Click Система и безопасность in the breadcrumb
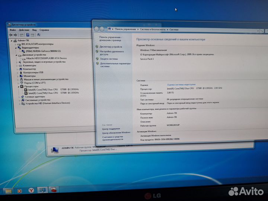Viewport: 268px width, 201px height. (x=153, y=29)
